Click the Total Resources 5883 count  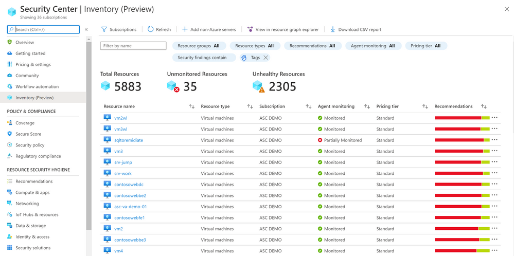pos(128,87)
